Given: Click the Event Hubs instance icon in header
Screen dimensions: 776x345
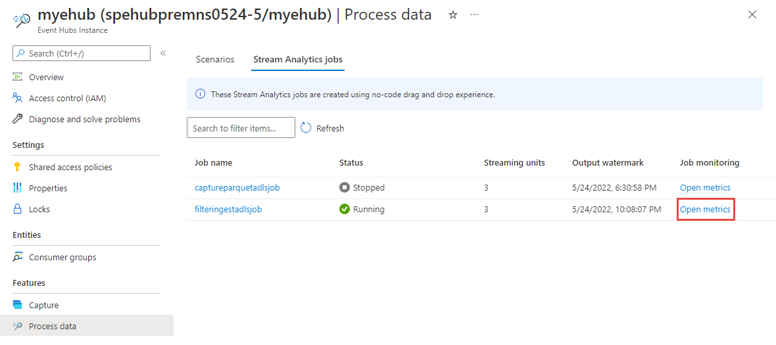Looking at the screenshot, I should [22, 20].
